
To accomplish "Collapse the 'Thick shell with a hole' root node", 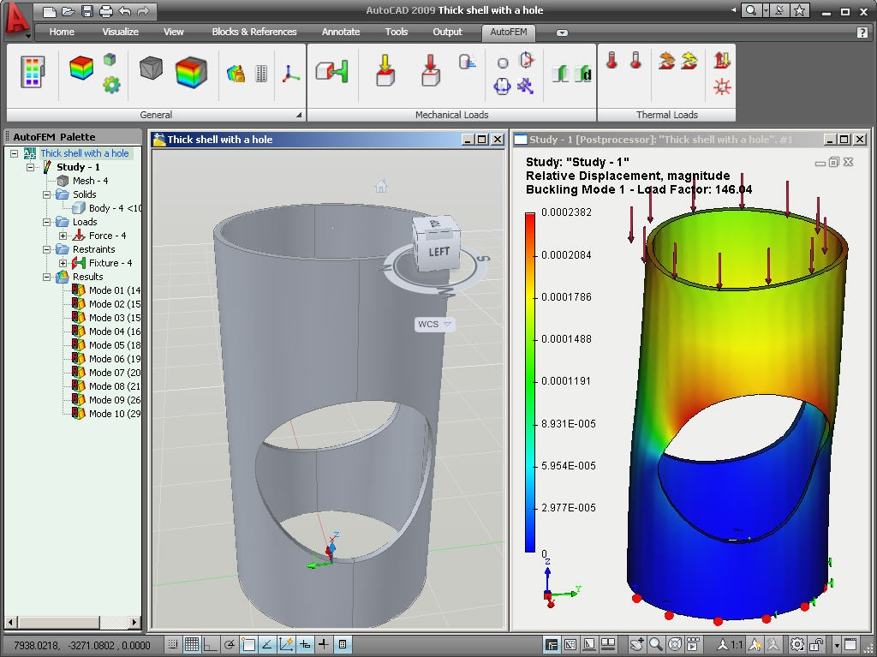I will coord(14,153).
